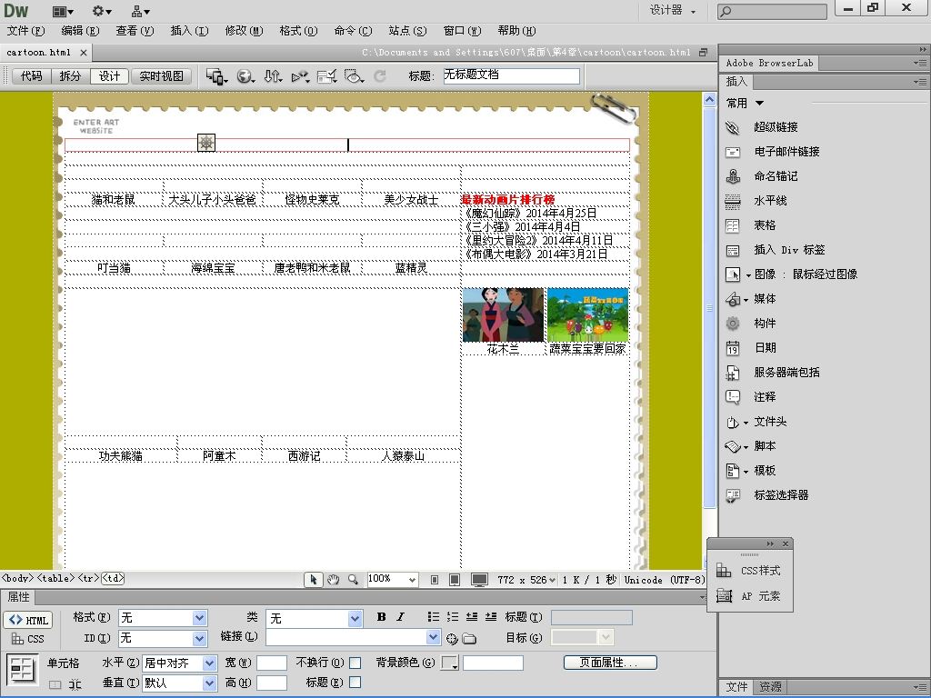
Task: Switch Properties to CSS mode
Action: (x=28, y=639)
